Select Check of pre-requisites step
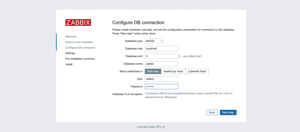Image resolution: width=300 pixels, height=132 pixels. coord(79,42)
